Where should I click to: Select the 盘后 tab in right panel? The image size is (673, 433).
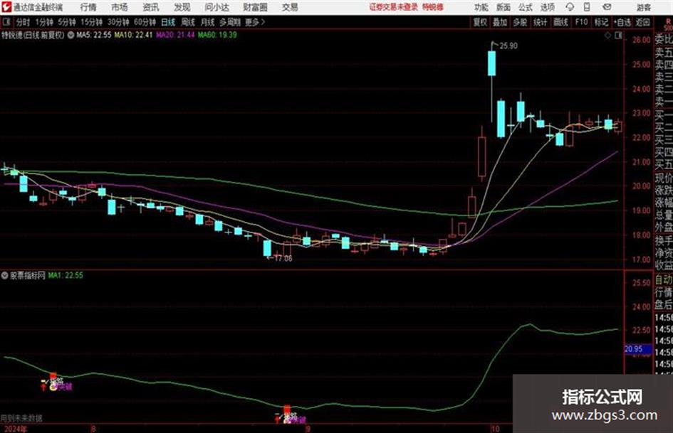[664, 305]
